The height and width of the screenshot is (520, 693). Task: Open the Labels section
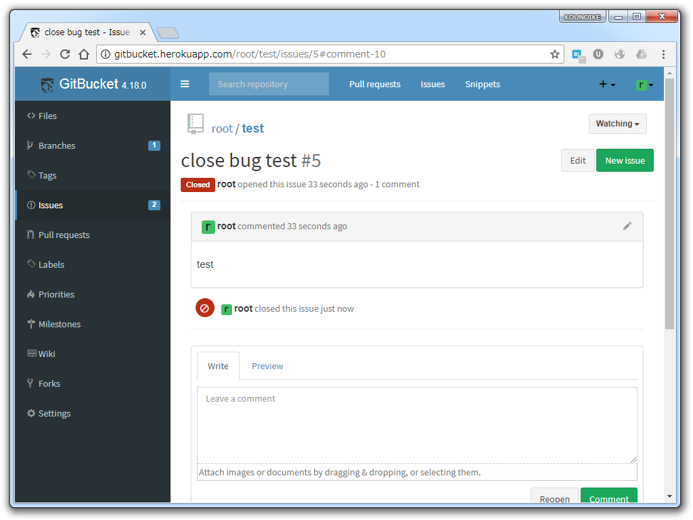click(53, 264)
